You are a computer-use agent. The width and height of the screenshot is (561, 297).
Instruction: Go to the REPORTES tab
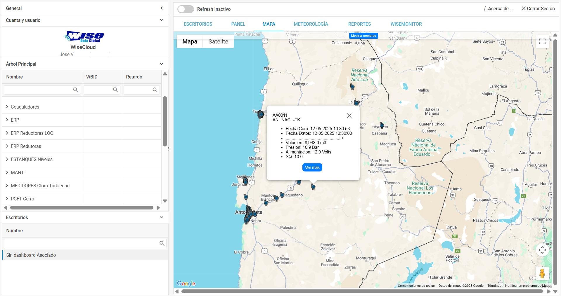359,24
